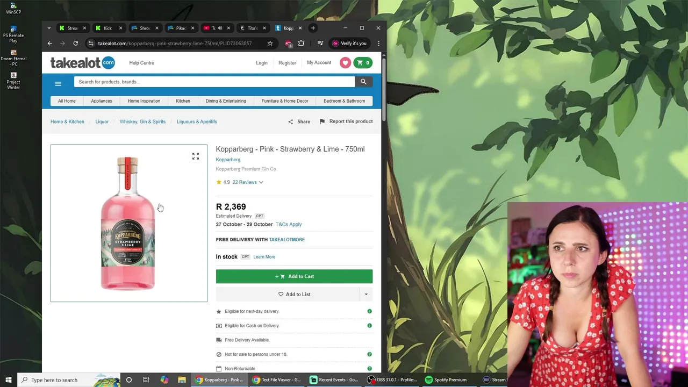The height and width of the screenshot is (387, 688).
Task: Click the Share icon
Action: point(290,121)
